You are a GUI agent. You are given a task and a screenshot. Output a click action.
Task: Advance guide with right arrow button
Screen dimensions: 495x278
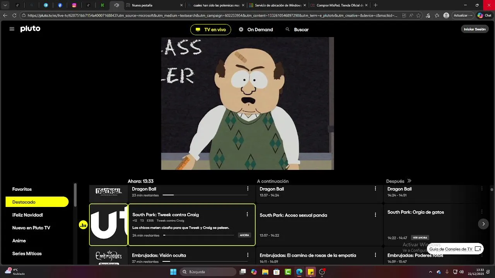[x=483, y=224]
